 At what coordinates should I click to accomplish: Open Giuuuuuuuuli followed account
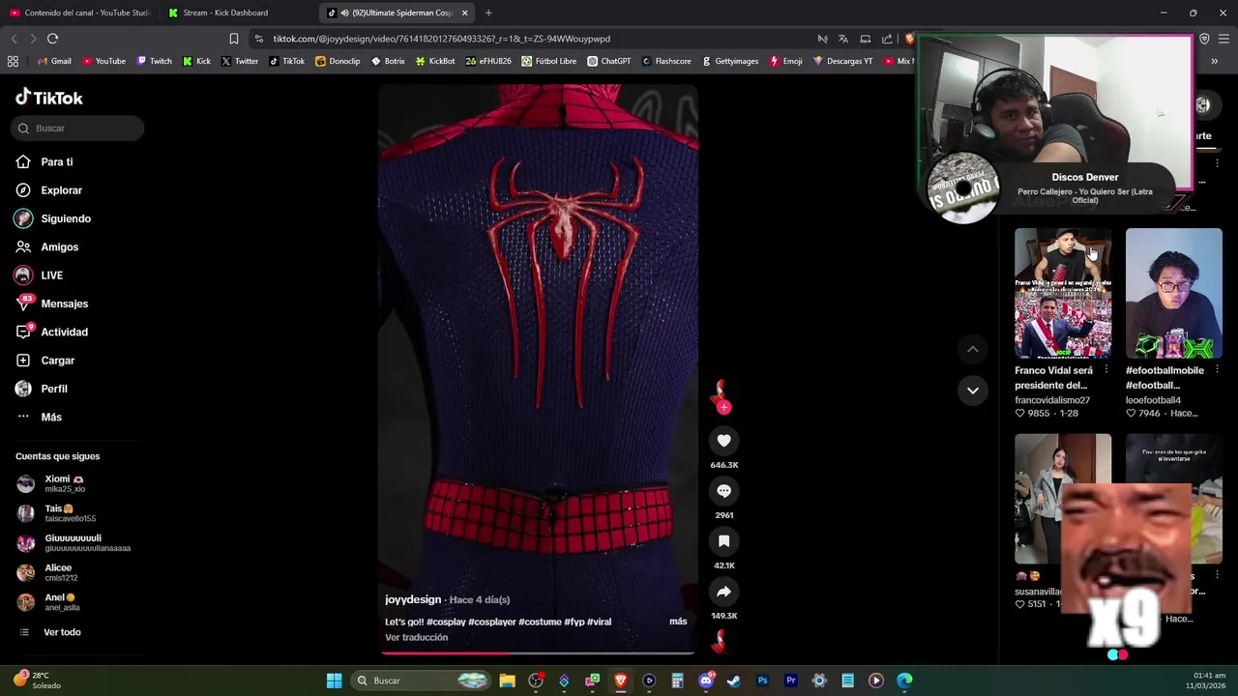click(x=75, y=543)
